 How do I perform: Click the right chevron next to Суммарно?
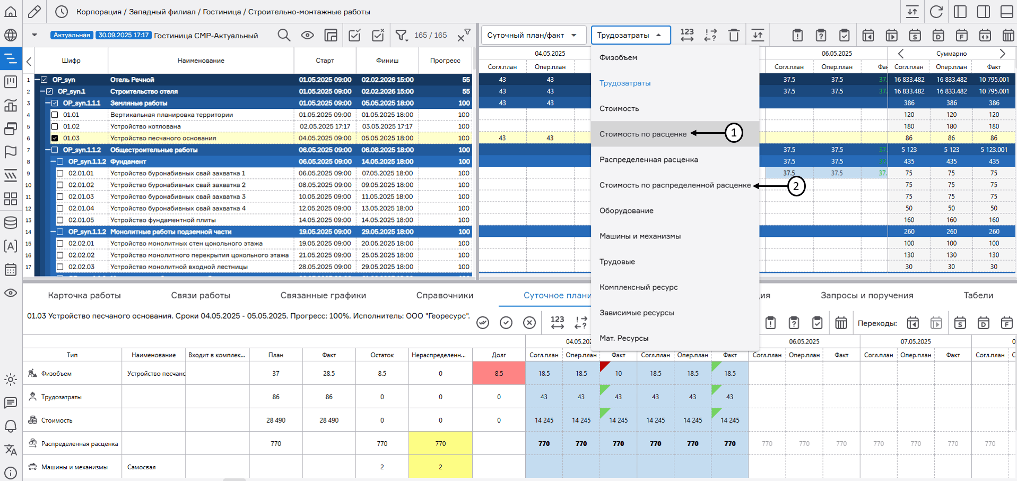1003,53
